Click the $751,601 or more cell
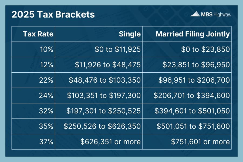This screenshot has height=162, width=243. (187, 142)
